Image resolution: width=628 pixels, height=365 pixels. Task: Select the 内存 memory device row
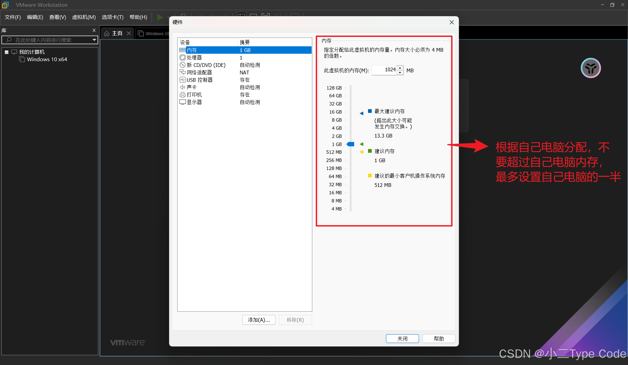tap(245, 50)
